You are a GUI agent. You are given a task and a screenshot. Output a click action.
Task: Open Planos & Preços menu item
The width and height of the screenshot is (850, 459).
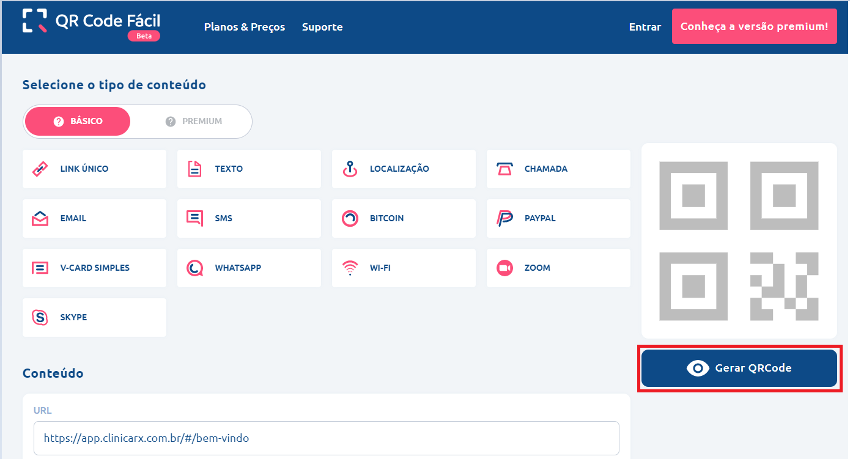(x=245, y=27)
